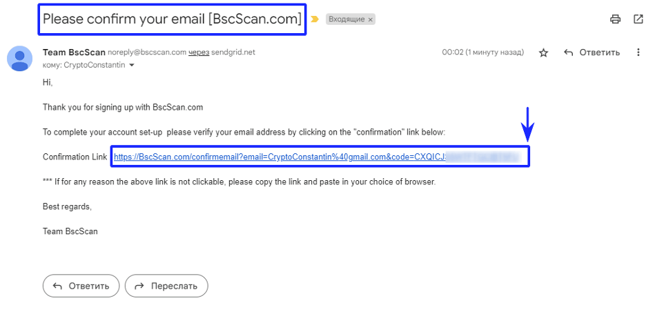The width and height of the screenshot is (655, 312).
Task: Print this email using the printer icon
Action: pos(615,19)
